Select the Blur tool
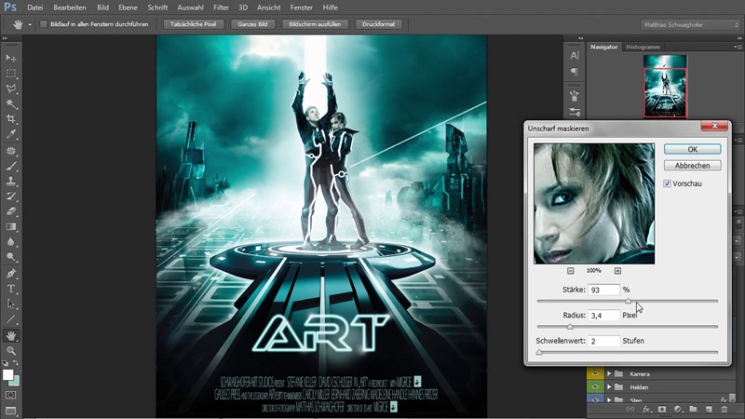Viewport: 745px width, 419px height. pos(10,242)
